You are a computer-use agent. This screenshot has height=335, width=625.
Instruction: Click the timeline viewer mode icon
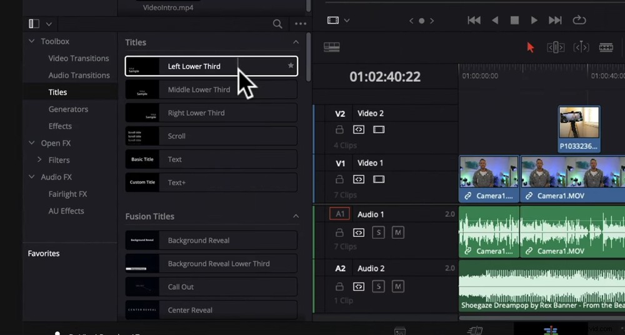point(333,20)
